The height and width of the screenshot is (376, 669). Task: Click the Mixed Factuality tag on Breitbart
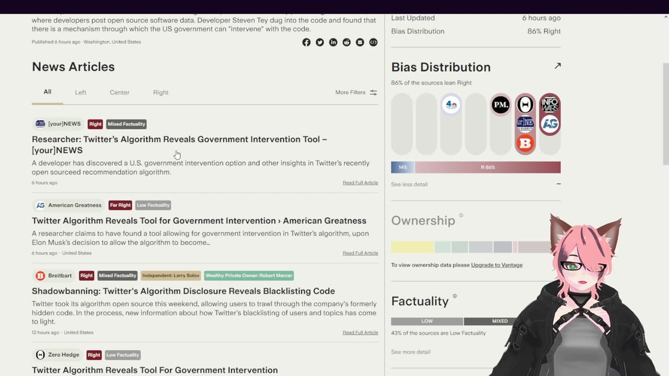pos(118,276)
